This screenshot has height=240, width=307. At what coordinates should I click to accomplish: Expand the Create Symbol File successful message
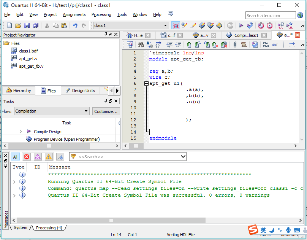click(x=14, y=195)
